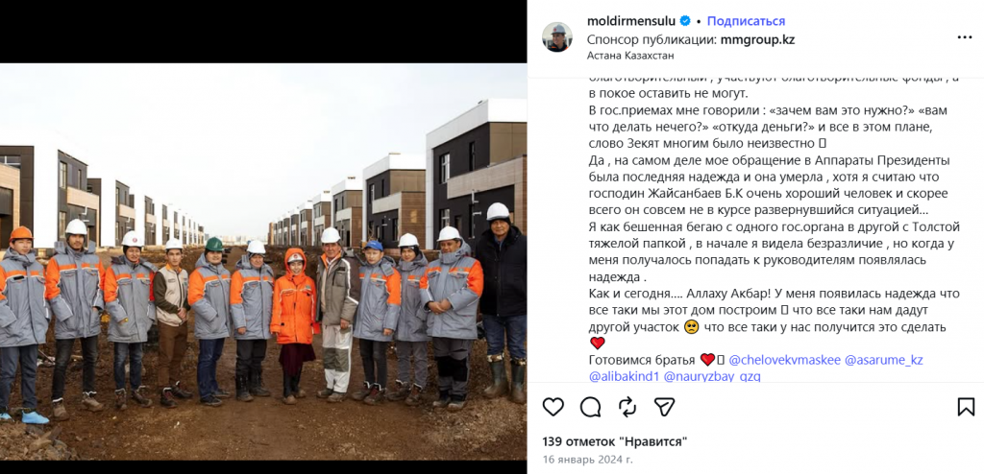This screenshot has width=984, height=474.
Task: Open mention @alibakind1
Action: click(x=624, y=377)
